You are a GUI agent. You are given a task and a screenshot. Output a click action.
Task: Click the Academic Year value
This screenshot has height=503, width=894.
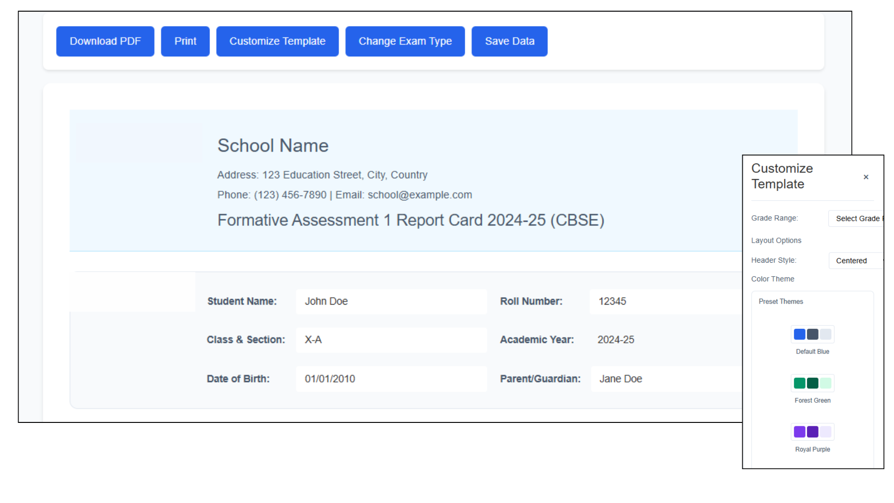coord(616,340)
